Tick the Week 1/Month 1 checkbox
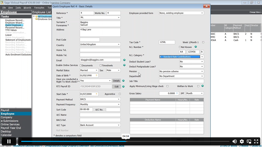 coord(203,42)
